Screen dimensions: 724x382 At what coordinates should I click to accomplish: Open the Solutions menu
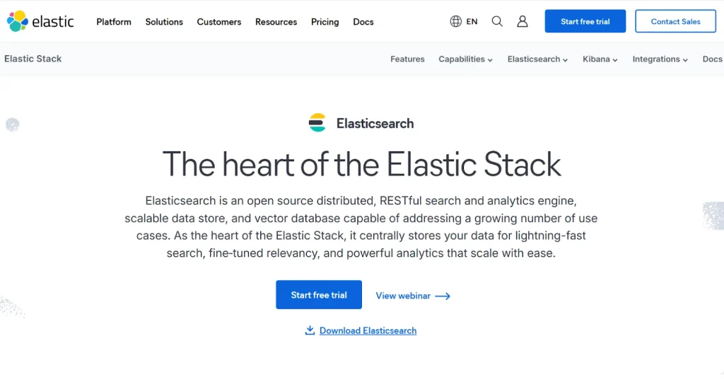pos(164,22)
